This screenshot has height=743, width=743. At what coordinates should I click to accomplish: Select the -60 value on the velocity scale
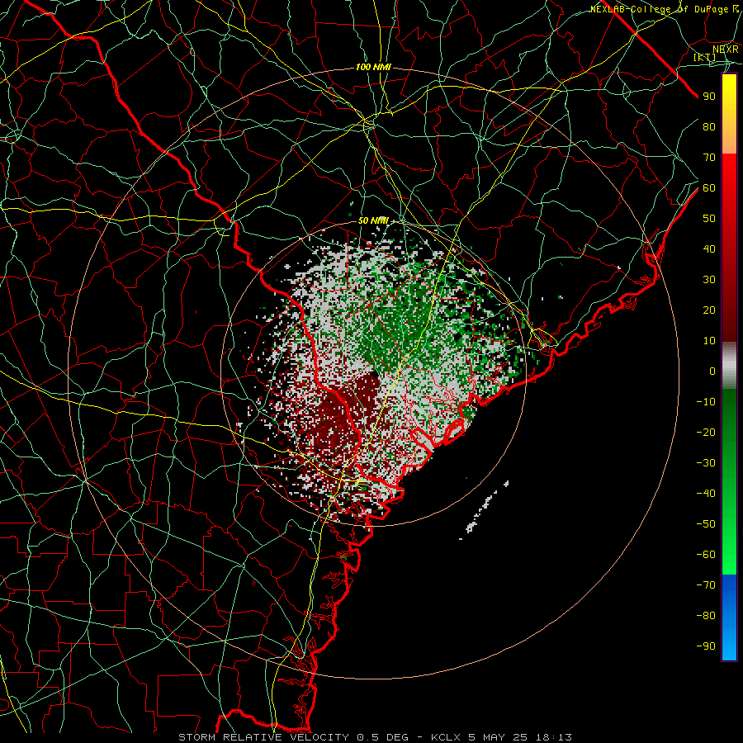pos(706,555)
